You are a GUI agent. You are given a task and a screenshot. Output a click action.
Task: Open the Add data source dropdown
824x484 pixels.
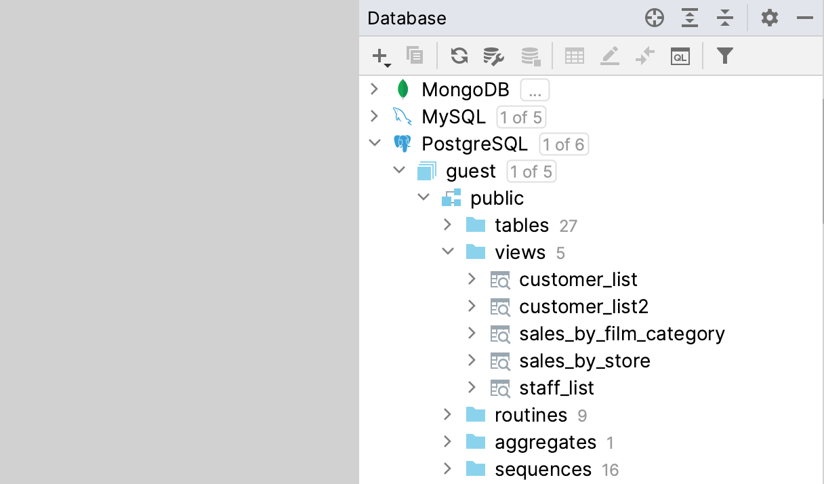pos(379,56)
